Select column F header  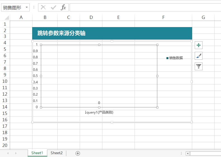163,17
